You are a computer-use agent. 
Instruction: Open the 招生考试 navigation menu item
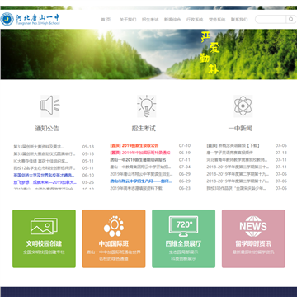(150, 20)
